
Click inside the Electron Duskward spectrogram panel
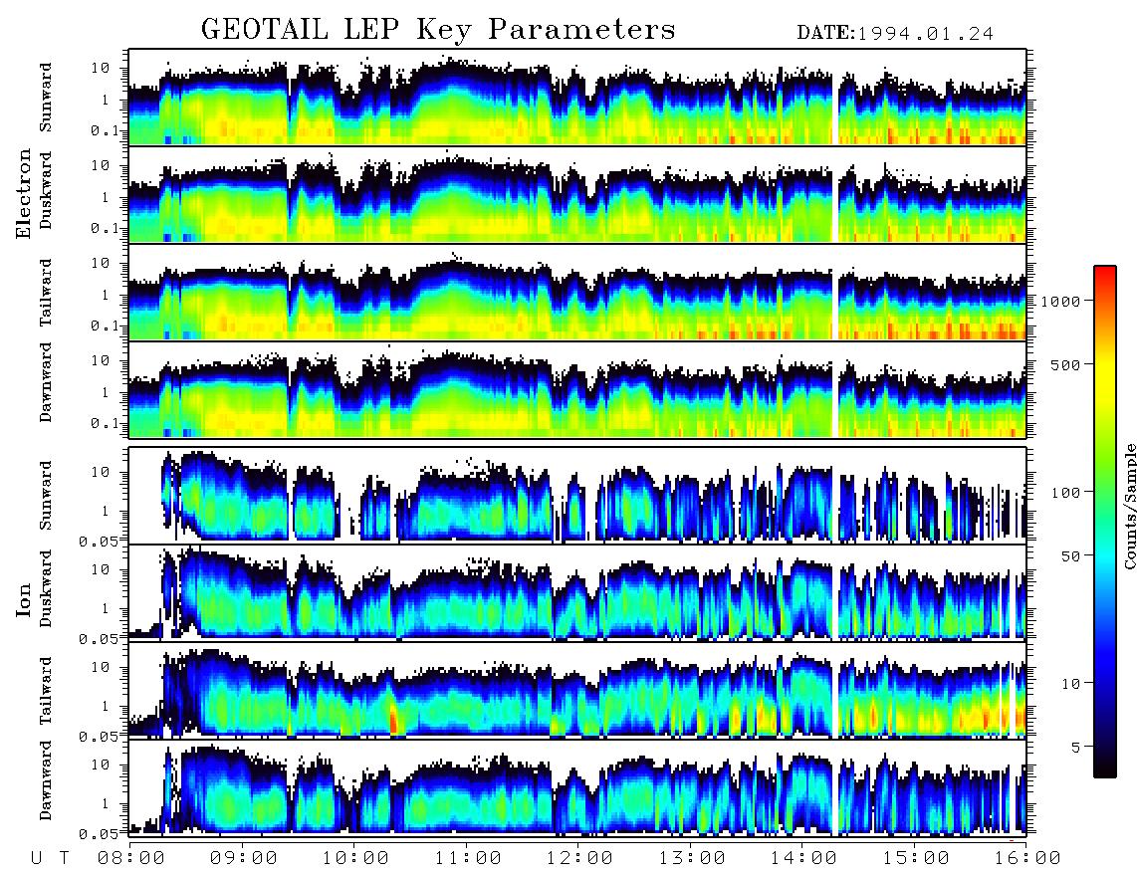point(577,194)
